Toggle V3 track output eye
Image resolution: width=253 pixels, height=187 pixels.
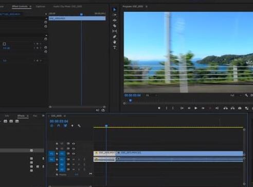(x=74, y=143)
